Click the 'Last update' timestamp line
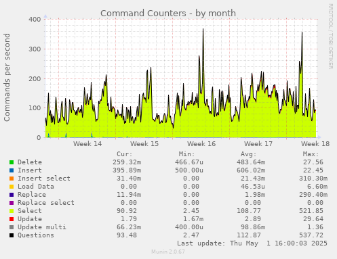 click(252, 243)
